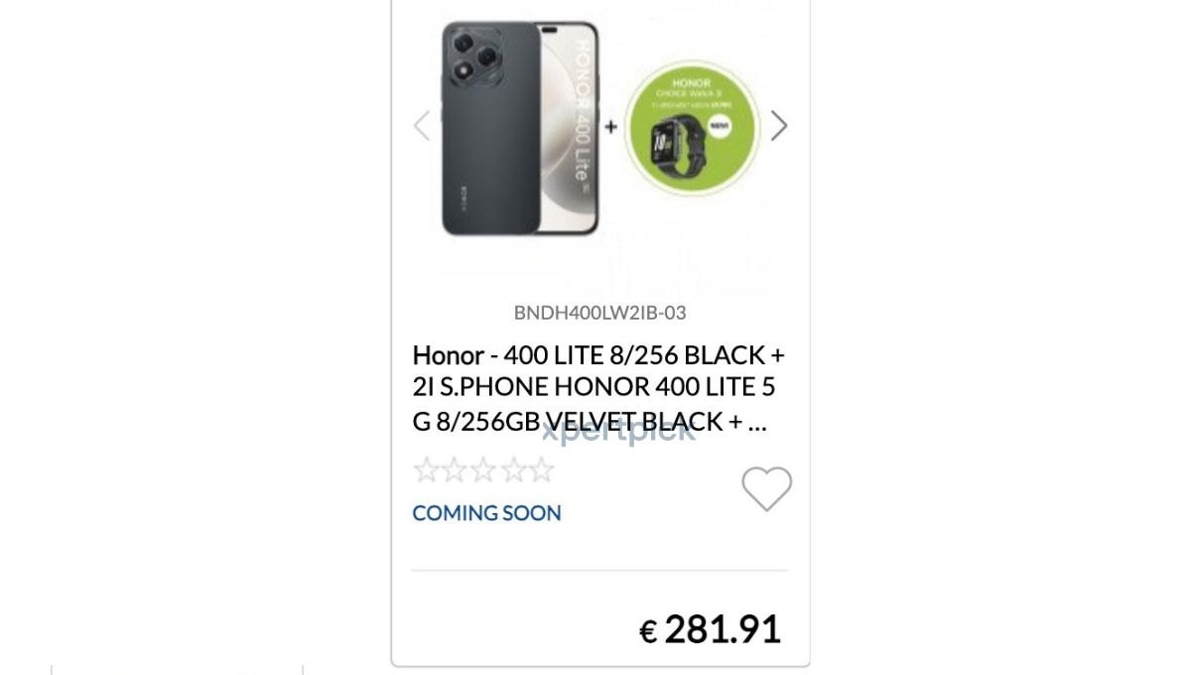
Task: Click the product code BNDH400LW2IB-03
Action: coord(599,313)
